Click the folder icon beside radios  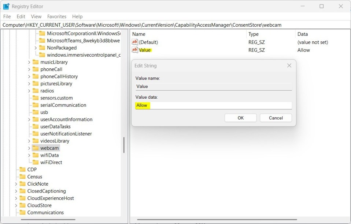36,91
